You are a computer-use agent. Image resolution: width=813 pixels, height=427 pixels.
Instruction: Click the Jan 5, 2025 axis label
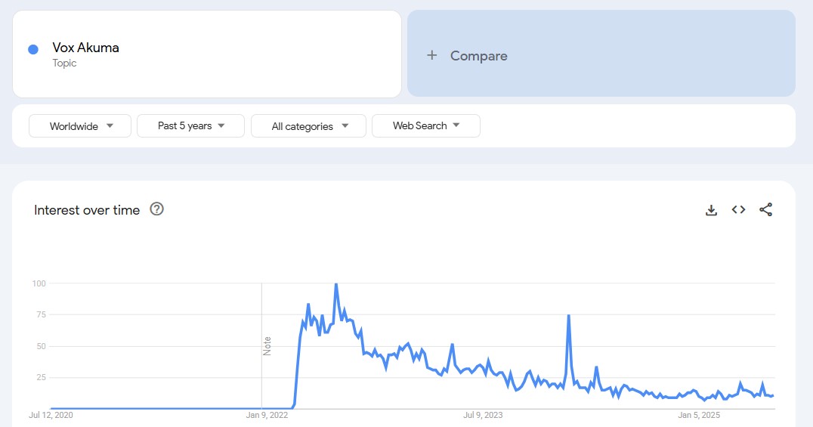tap(699, 415)
